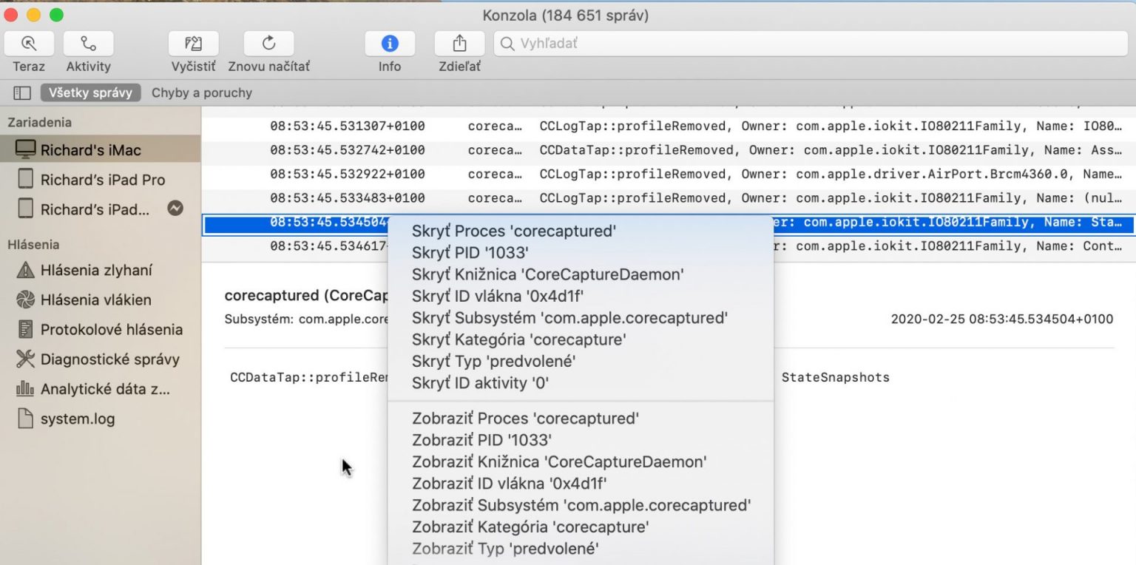
Task: Click the Znovu načítať reload icon
Action: click(x=269, y=43)
